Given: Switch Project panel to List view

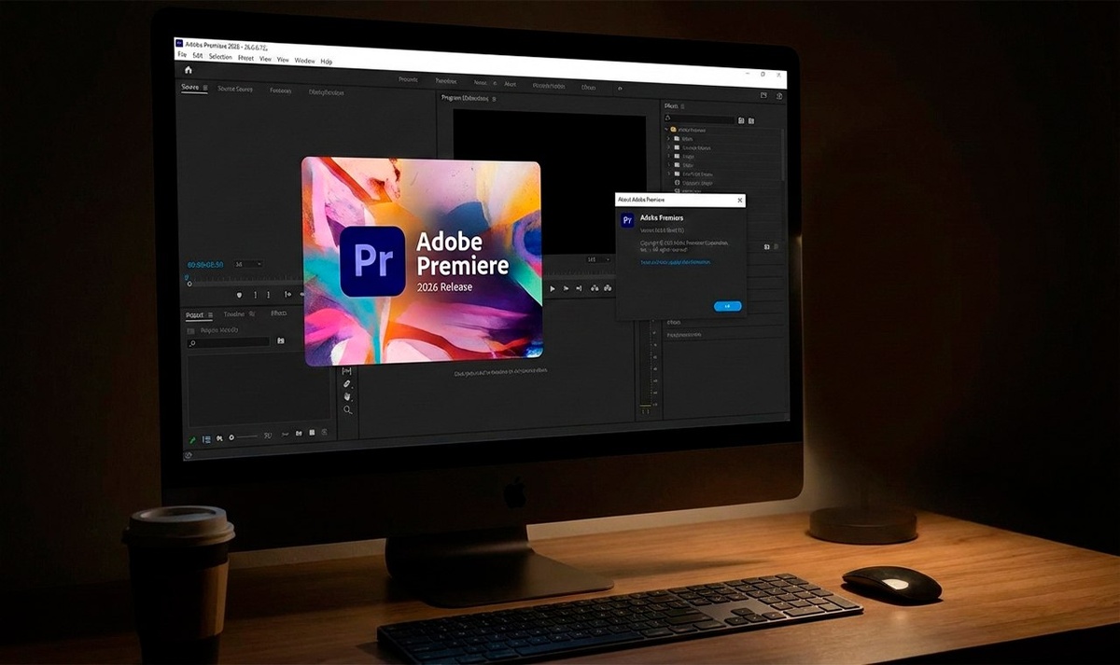Looking at the screenshot, I should pyautogui.click(x=206, y=439).
